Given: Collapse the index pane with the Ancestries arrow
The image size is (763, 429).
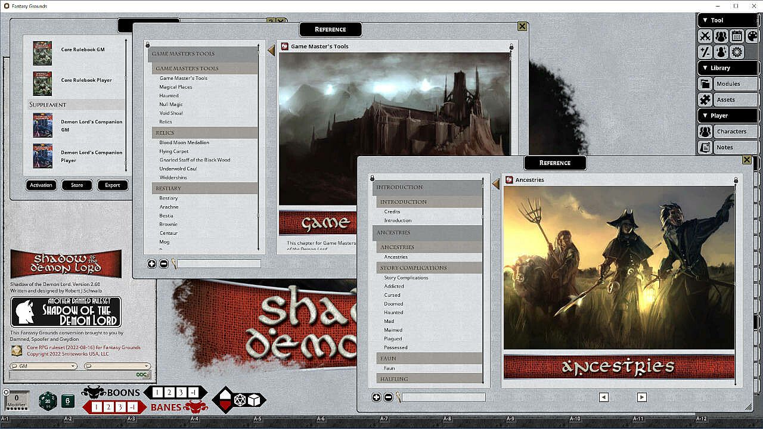Looking at the screenshot, I should pyautogui.click(x=495, y=185).
